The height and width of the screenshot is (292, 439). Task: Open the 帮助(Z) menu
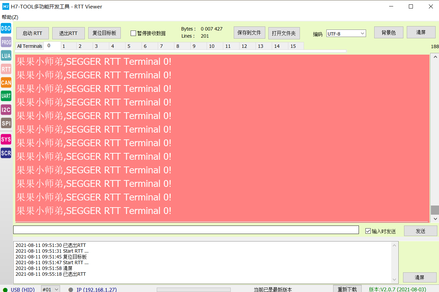tap(10, 17)
